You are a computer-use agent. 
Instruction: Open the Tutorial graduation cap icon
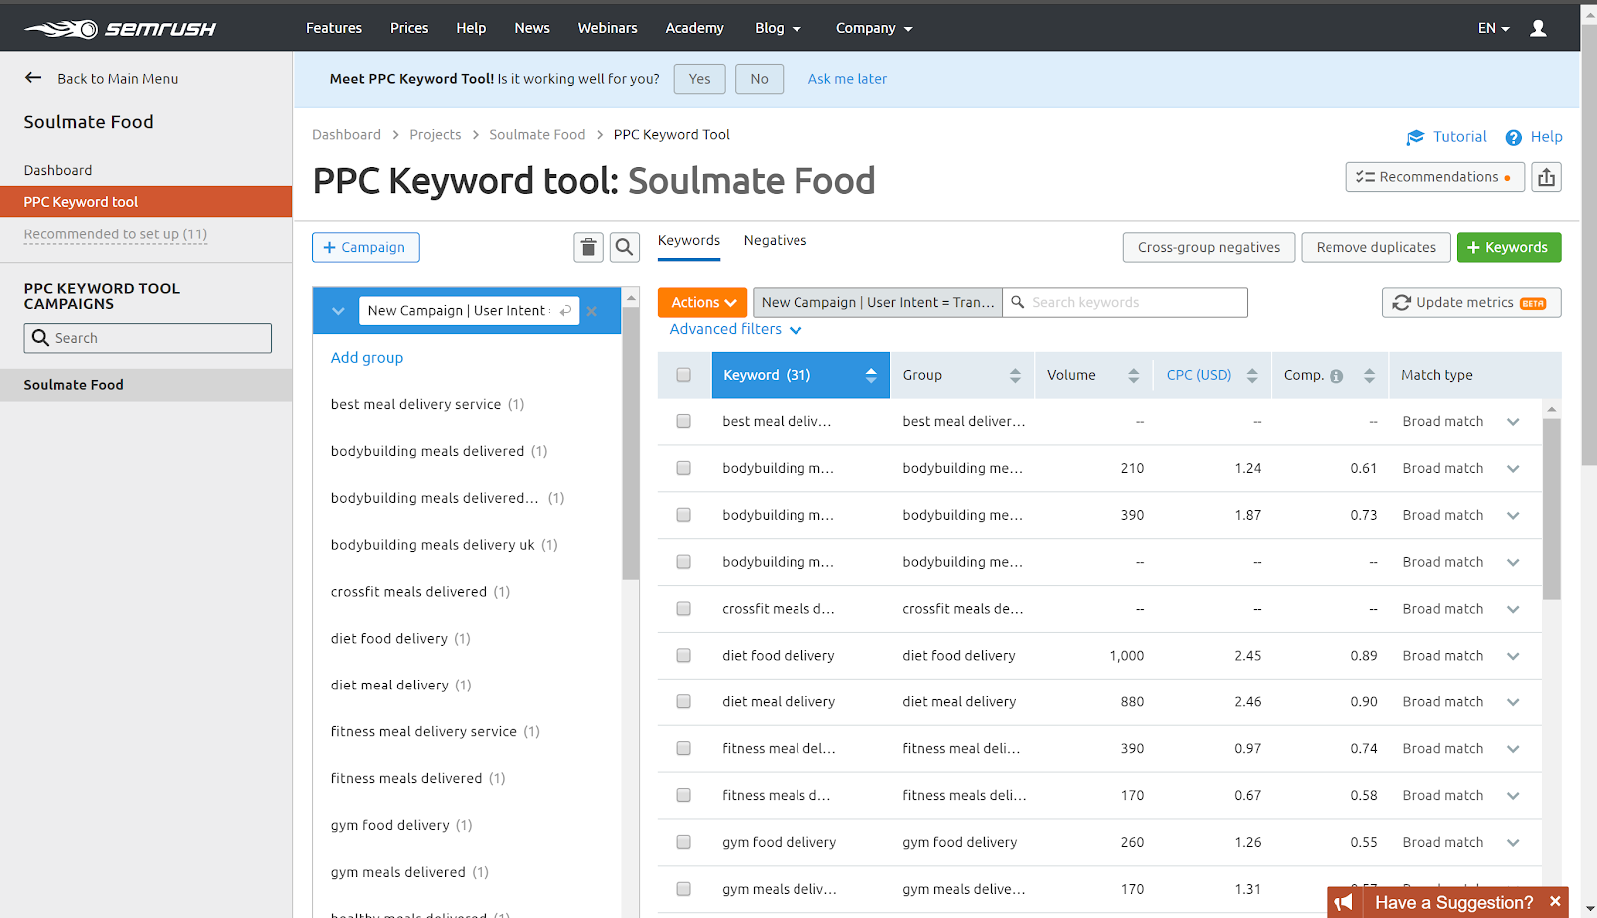[x=1415, y=137]
